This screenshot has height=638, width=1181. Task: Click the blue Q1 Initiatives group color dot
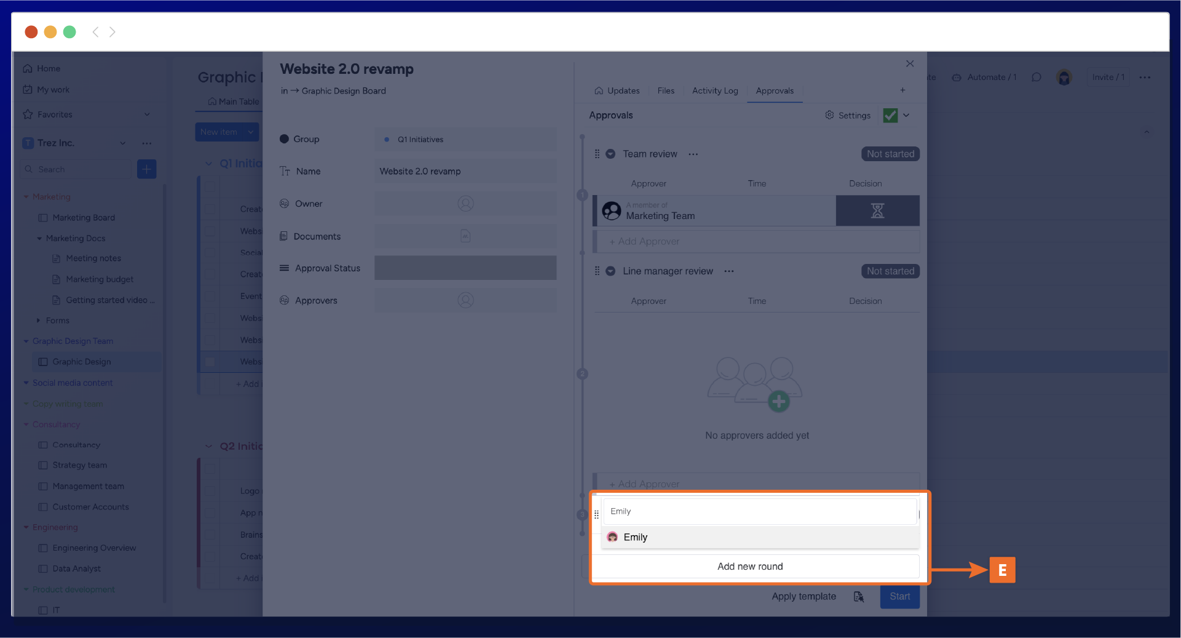pos(387,140)
